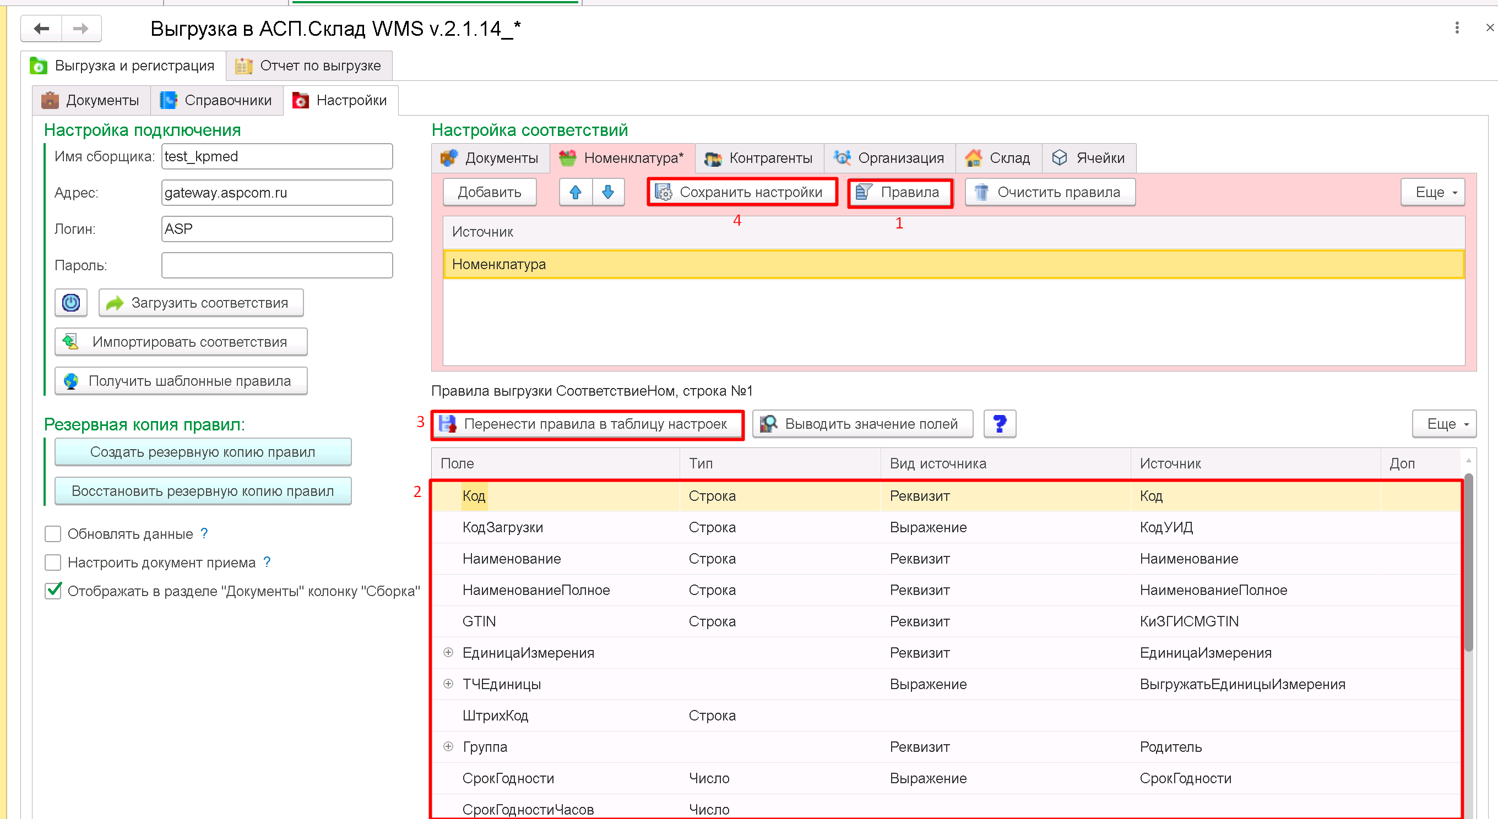This screenshot has height=819, width=1498.
Task: Click the Логин field containing ASP
Action: pos(277,229)
